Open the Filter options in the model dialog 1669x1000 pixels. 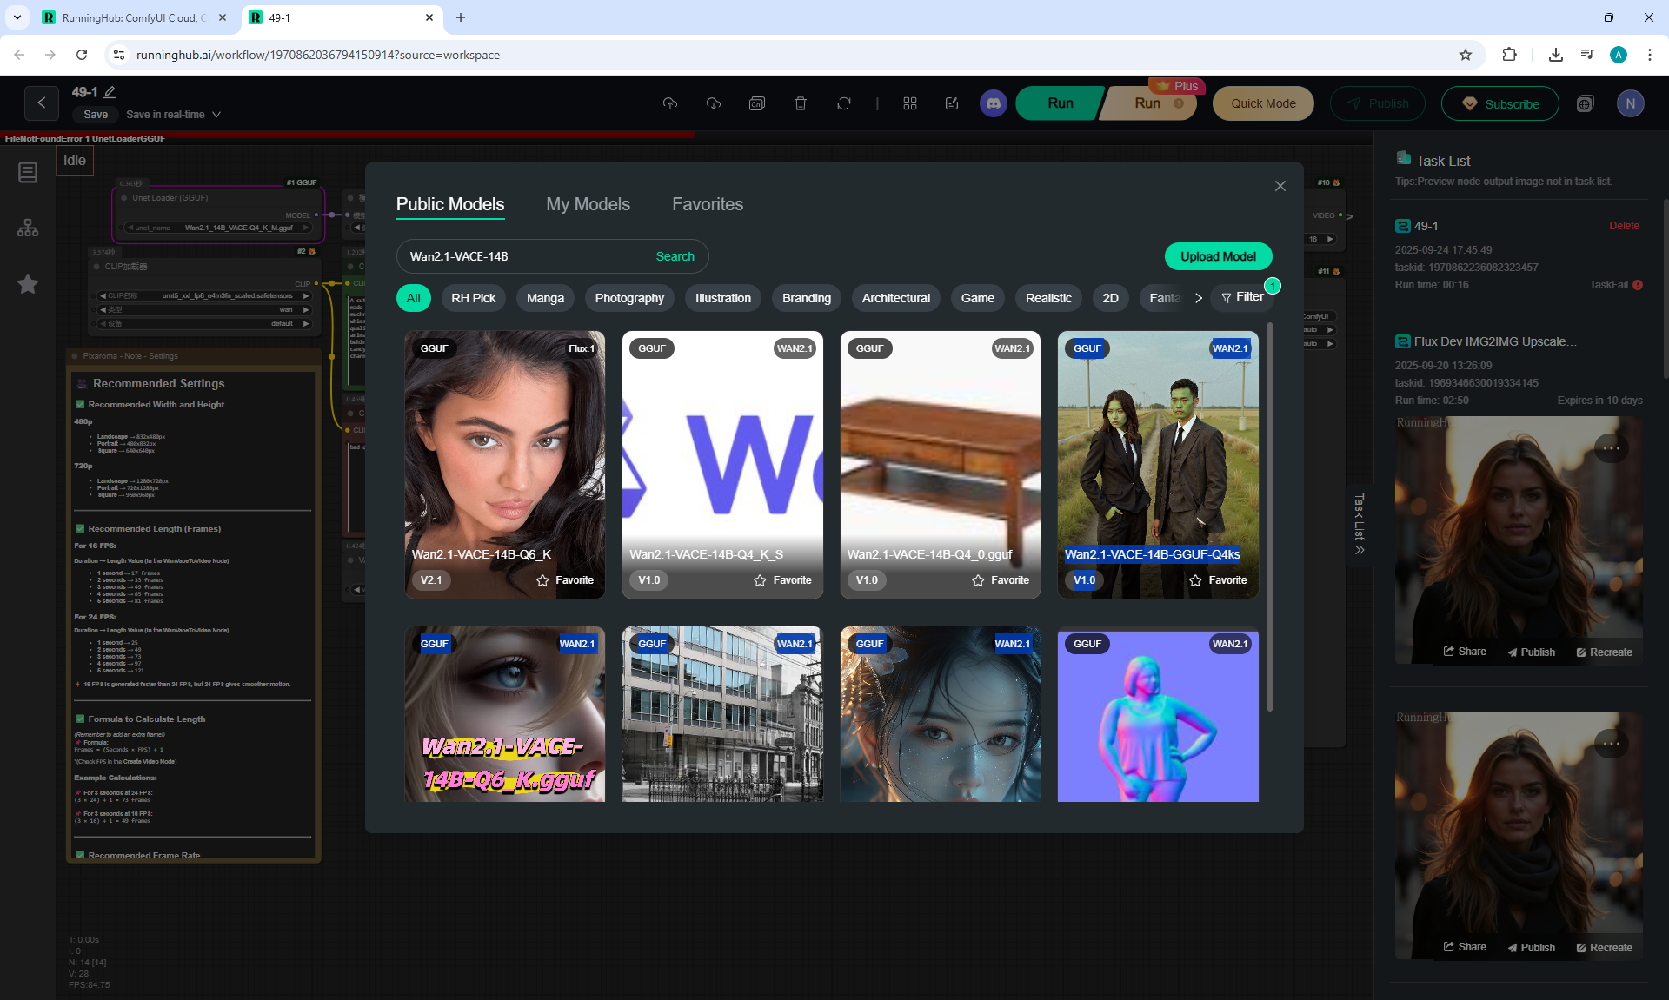1242,297
